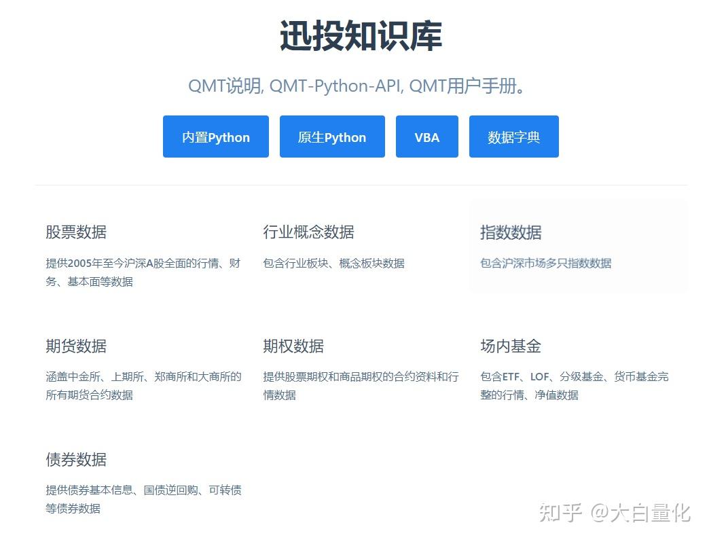The width and height of the screenshot is (709, 542).
Task: Click the 原生Python button
Action: pyautogui.click(x=332, y=137)
